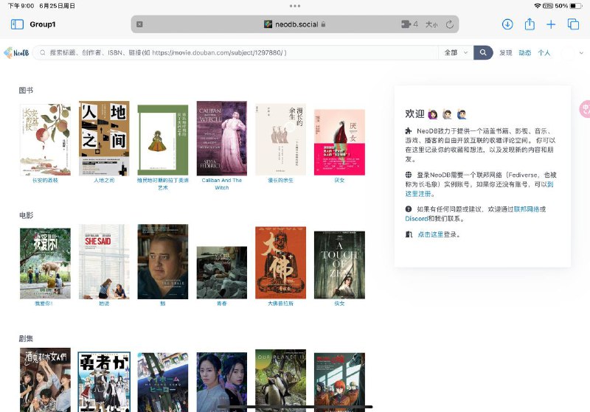590x412 pixels.
Task: Add a new tab with plus icon
Action: coord(551,24)
